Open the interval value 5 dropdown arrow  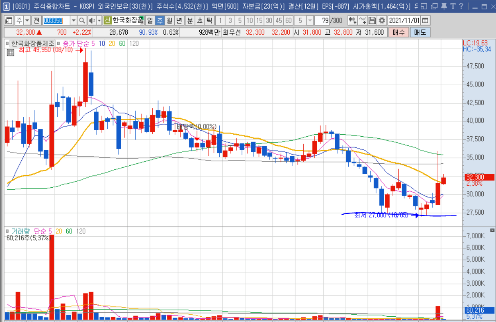point(310,20)
